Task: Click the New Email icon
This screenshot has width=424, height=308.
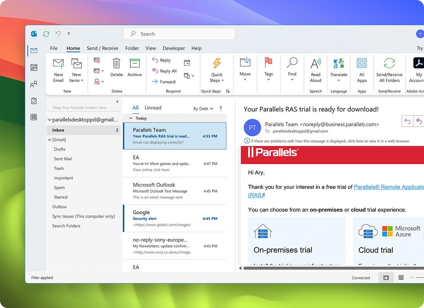Action: (58, 63)
